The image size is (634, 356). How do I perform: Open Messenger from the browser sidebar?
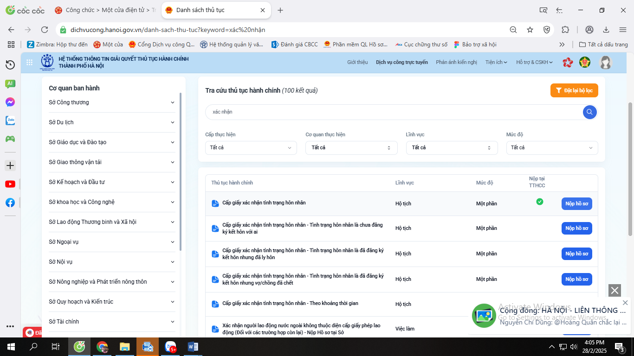coord(10,102)
